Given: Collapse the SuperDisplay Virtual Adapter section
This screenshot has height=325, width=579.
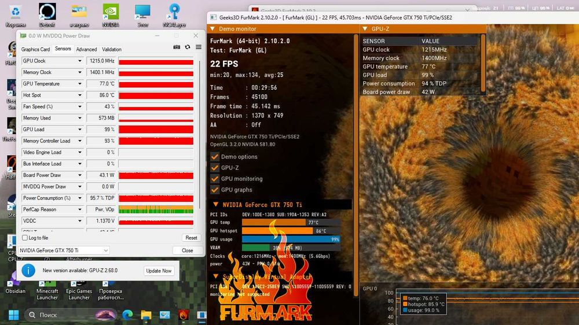Looking at the screenshot, I should [x=215, y=276].
